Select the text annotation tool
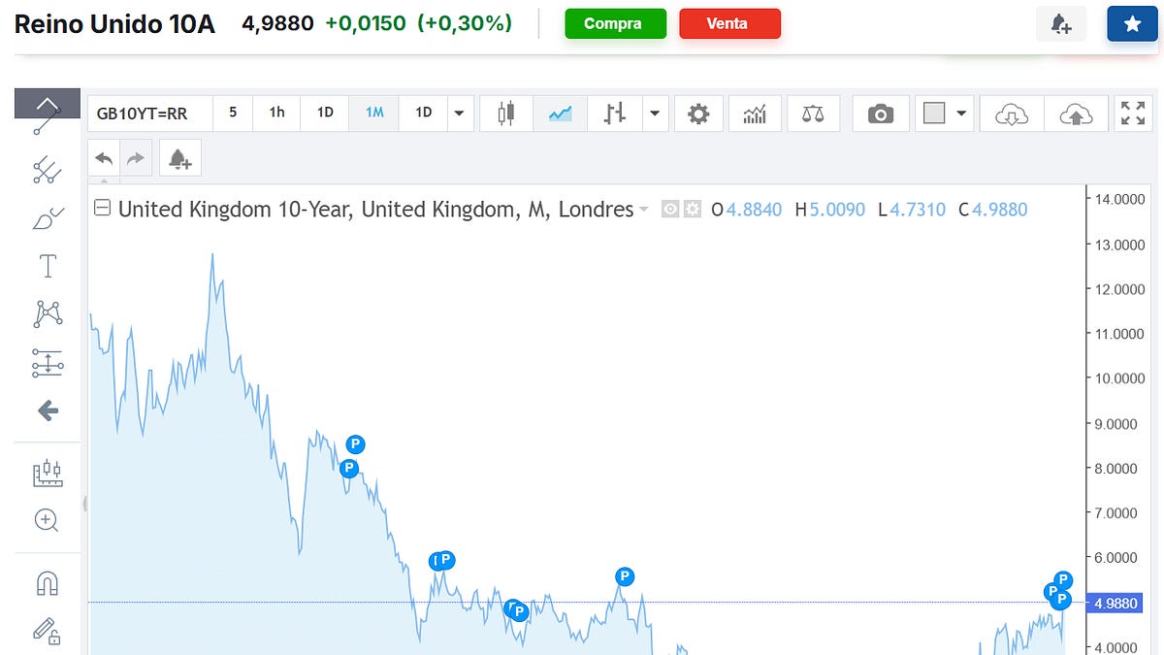 coord(47,266)
